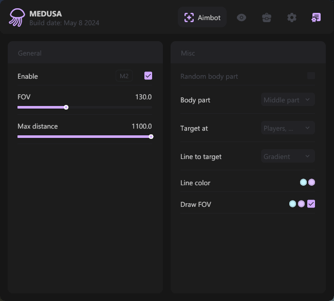Open the settings gear tab

coord(292,17)
